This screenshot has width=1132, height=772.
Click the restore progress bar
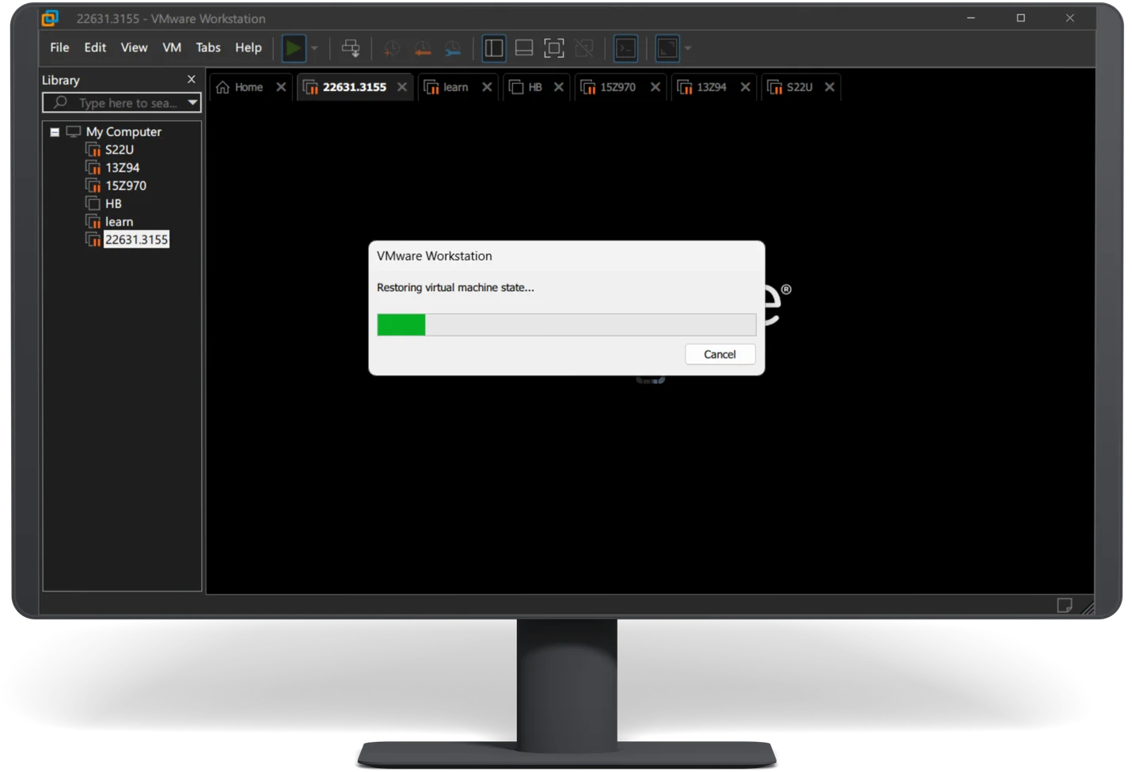point(566,324)
